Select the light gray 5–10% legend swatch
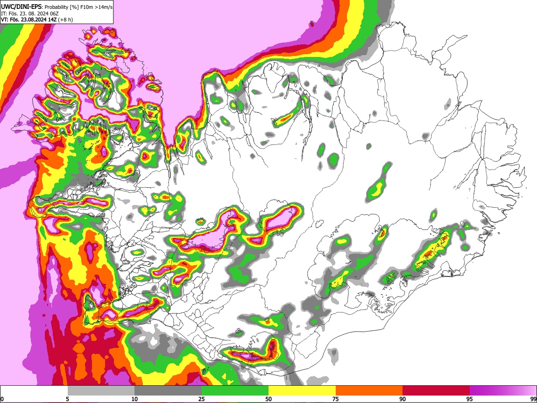The height and width of the screenshot is (403, 537). (x=101, y=391)
